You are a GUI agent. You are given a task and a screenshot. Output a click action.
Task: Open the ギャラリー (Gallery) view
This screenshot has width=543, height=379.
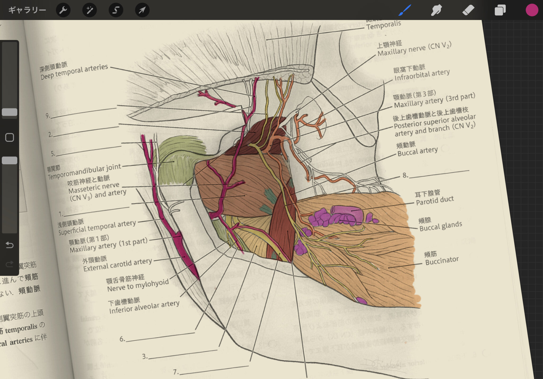(27, 10)
